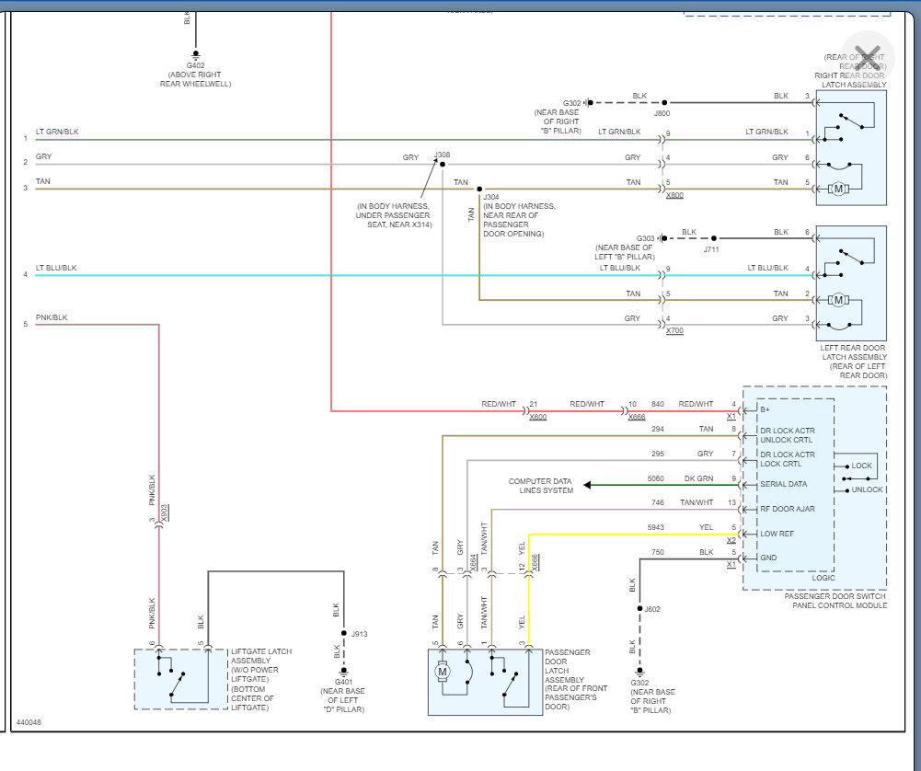Screen dimensions: 921x771
Task: Click the G402 ground symbol above right wheelwell
Action: (x=195, y=54)
